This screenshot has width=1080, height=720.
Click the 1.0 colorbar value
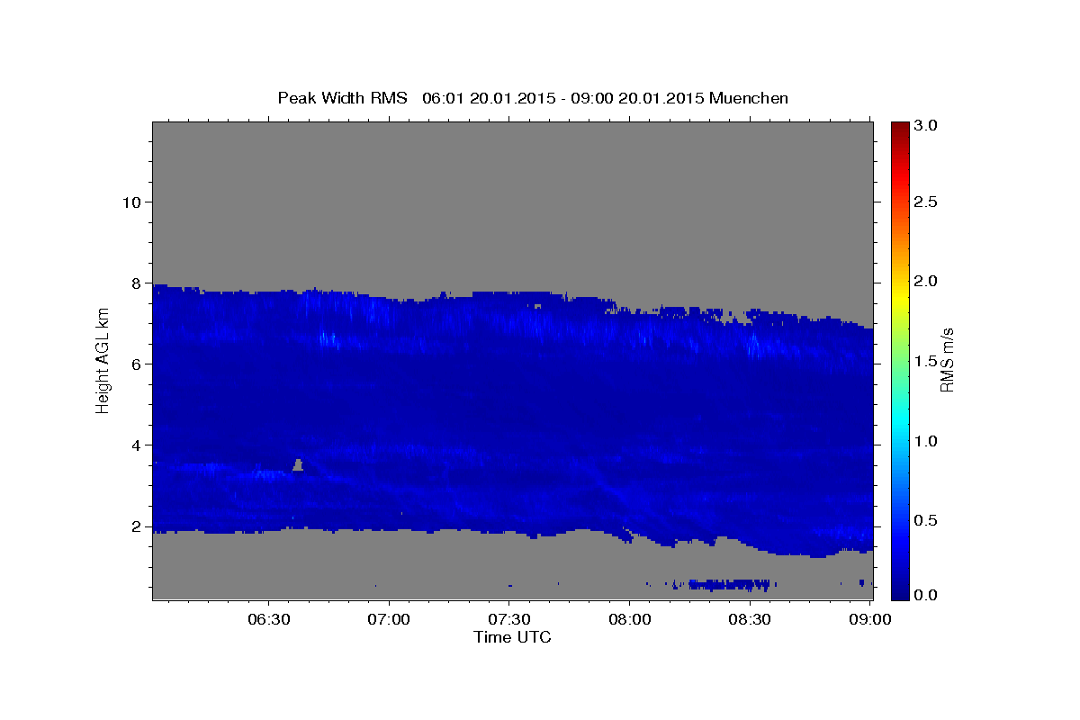click(x=925, y=441)
